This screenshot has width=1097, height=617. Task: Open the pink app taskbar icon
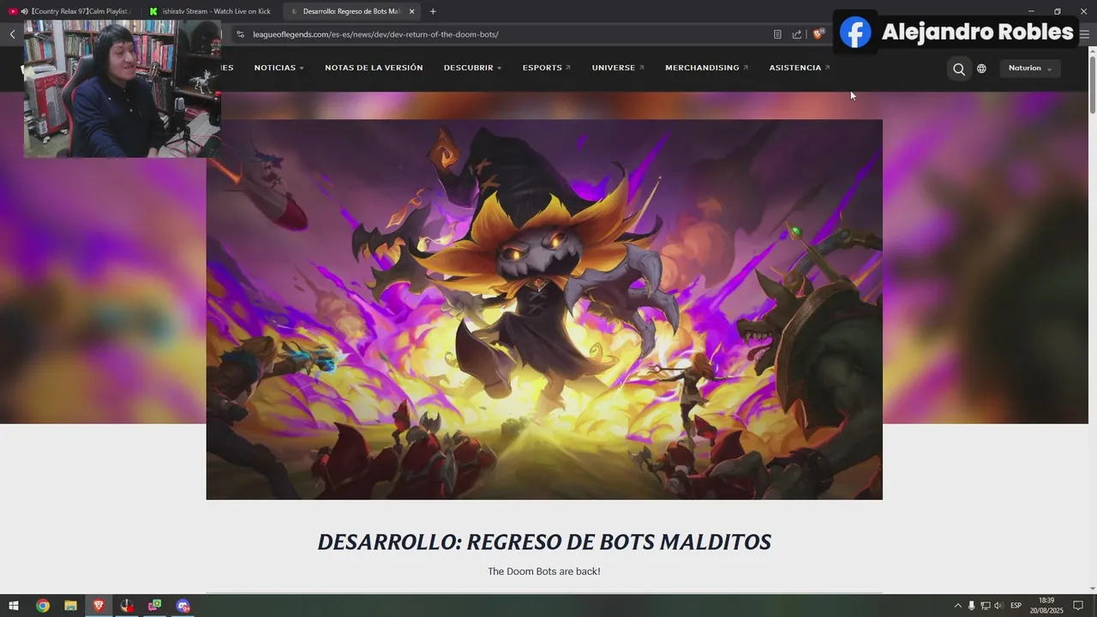point(155,606)
